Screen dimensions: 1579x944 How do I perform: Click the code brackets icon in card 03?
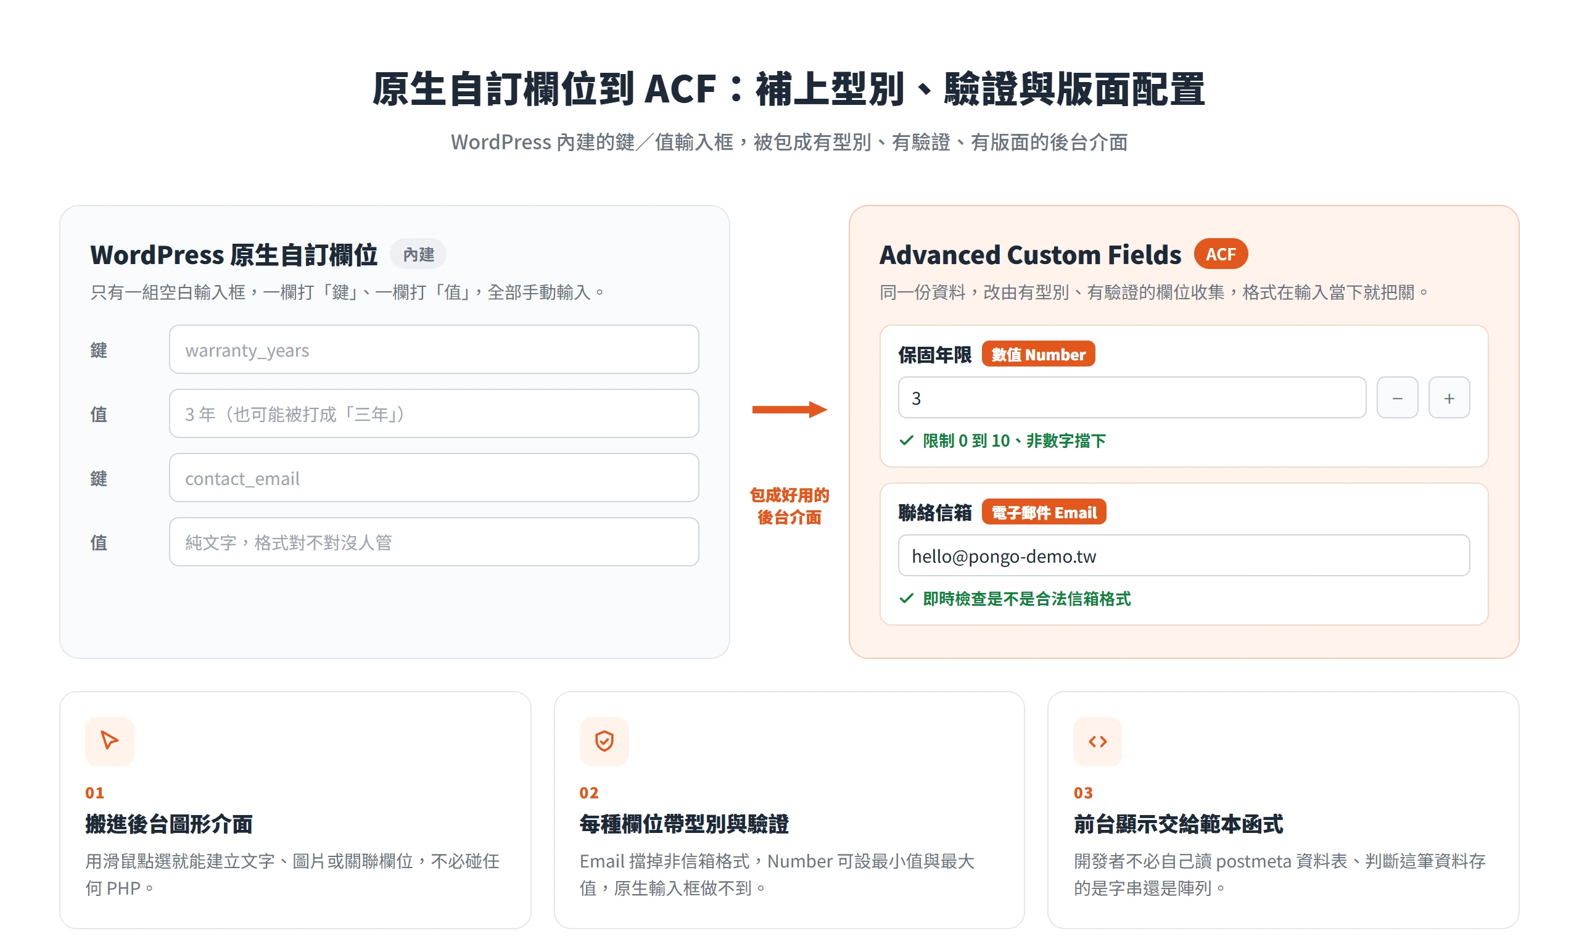point(1098,741)
